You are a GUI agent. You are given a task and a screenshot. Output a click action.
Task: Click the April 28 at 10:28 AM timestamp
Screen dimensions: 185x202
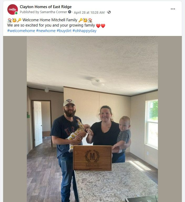pos(89,12)
